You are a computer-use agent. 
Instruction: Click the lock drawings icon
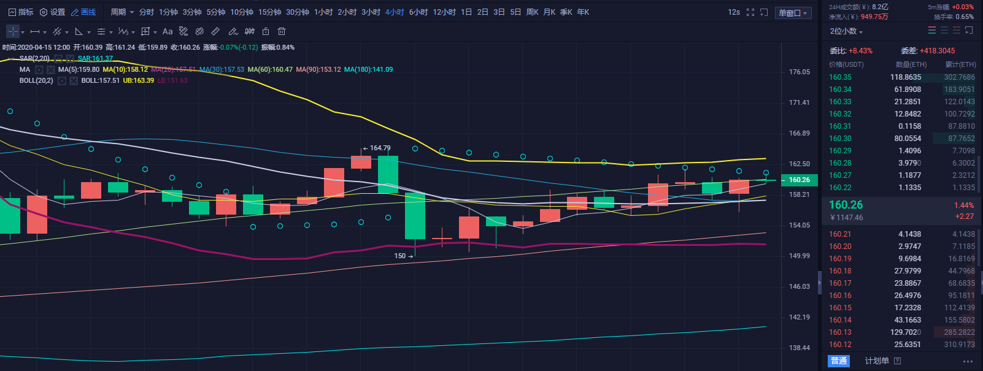266,31
